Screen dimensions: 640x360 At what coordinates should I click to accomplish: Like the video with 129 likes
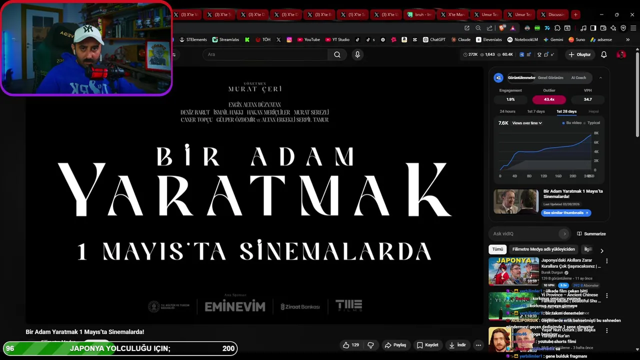click(351, 345)
